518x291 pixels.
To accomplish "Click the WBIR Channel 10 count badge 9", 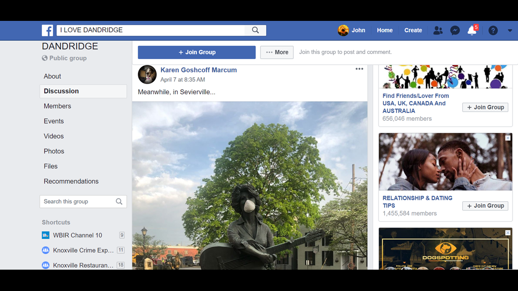I will tap(122, 235).
